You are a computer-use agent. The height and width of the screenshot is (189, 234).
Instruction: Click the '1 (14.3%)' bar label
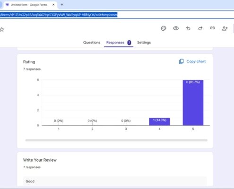(x=160, y=120)
